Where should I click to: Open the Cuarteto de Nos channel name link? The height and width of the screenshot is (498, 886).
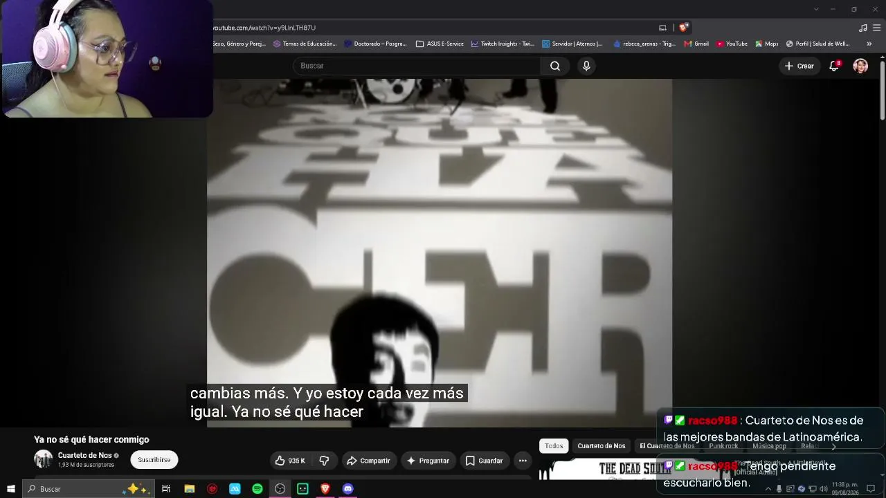pos(84,455)
